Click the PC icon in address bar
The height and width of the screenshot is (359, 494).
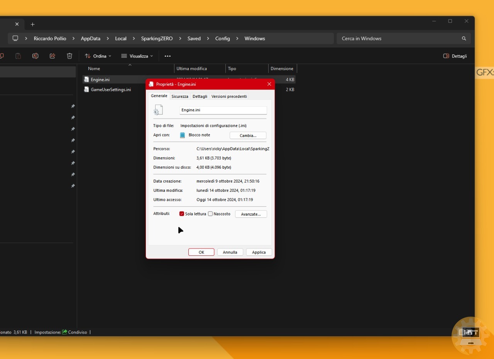pyautogui.click(x=15, y=39)
